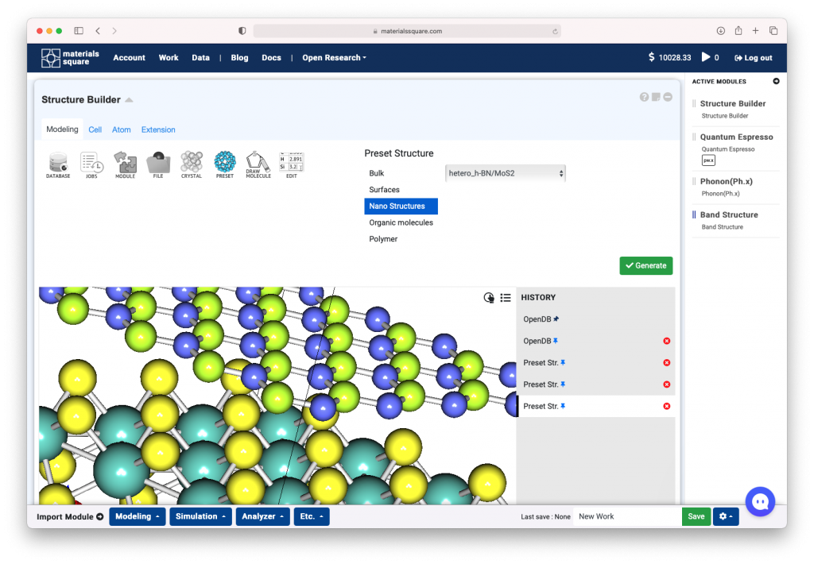Open the Database structure source icon
Viewport: 814px width, 564px height.
point(58,164)
